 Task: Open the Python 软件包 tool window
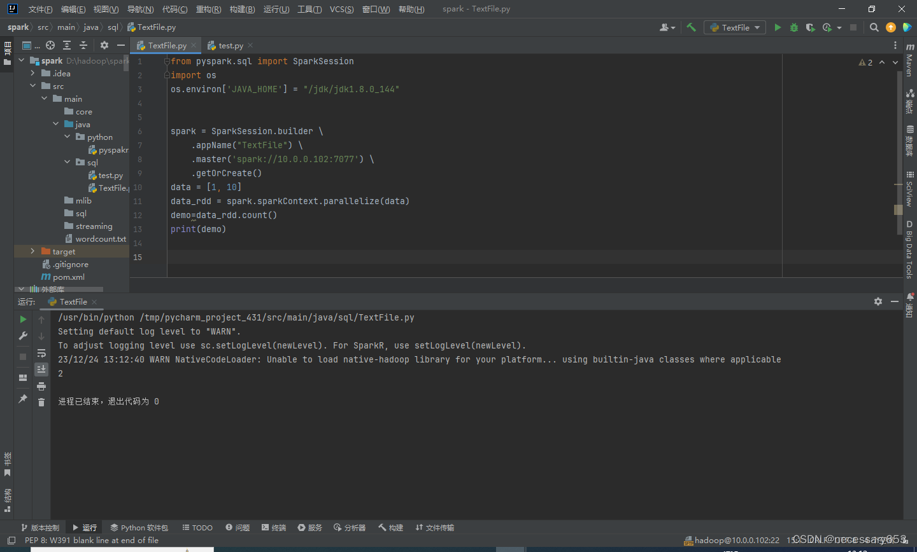(x=139, y=528)
